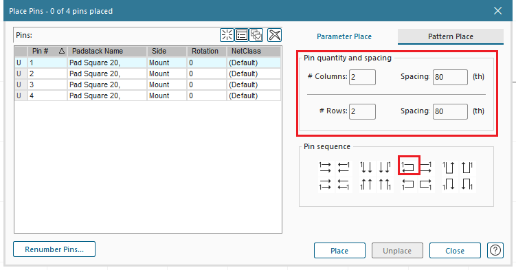516x270 pixels.
Task: Click (Default) NetClass cell of pin 3
Action: [254, 85]
